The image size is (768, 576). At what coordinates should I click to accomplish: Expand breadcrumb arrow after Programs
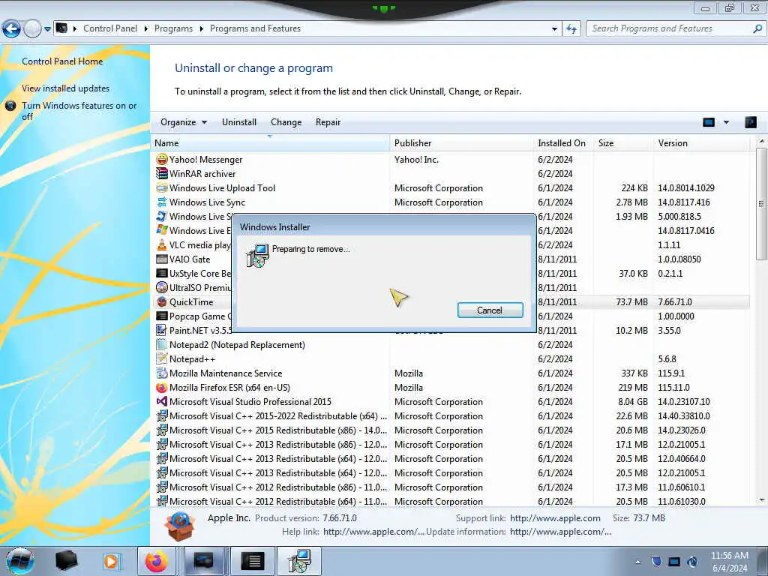[201, 28]
